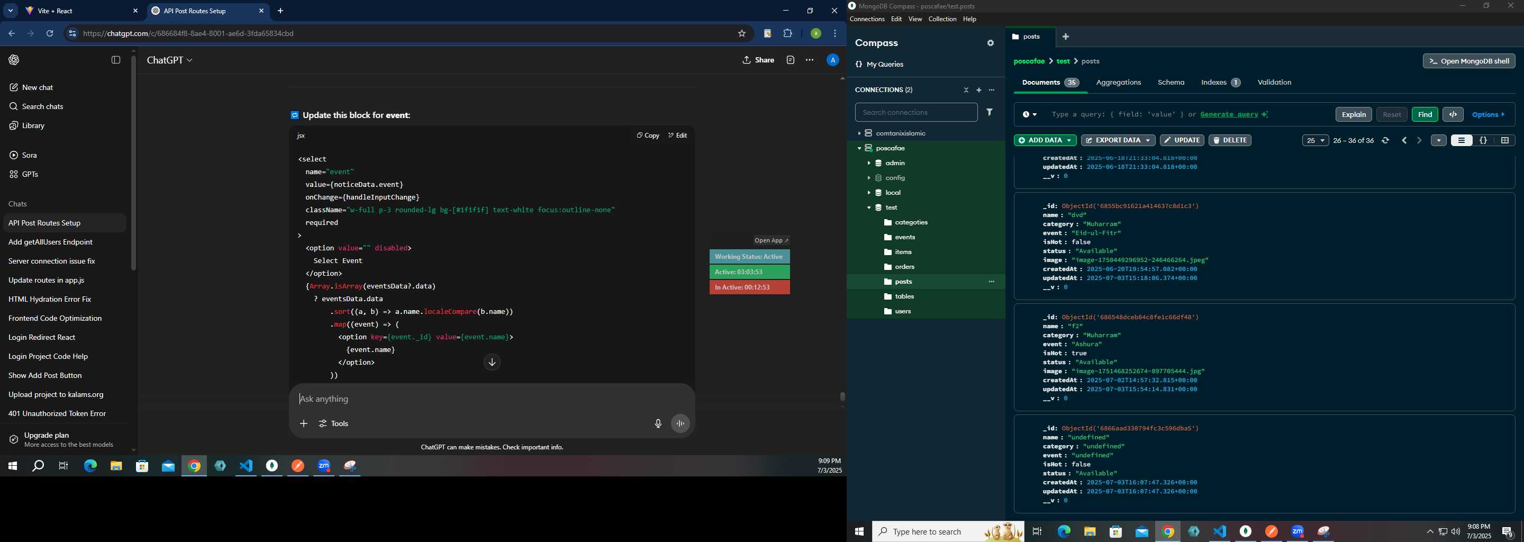Screen dimensions: 1524x542
Task: Open the note icon beside Share in ChatGPT
Action: coord(791,60)
